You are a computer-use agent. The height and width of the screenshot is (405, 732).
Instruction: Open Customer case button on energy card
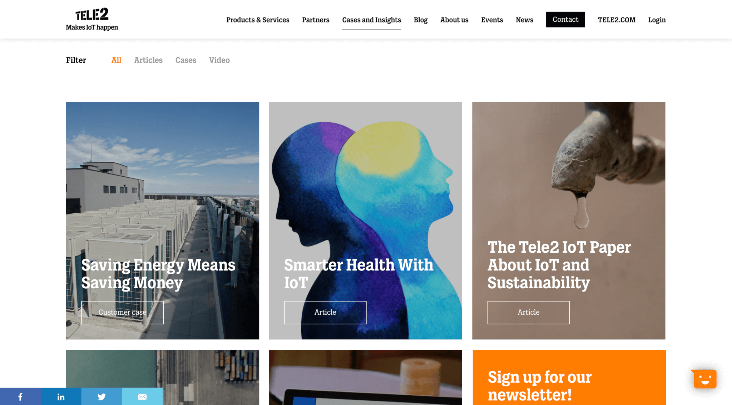122,312
